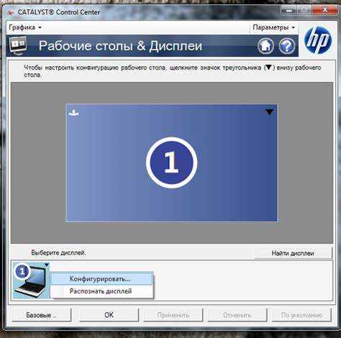The width and height of the screenshot is (341, 338).
Task: Choose Распознать дисплей from the context menu
Action: 101,291
